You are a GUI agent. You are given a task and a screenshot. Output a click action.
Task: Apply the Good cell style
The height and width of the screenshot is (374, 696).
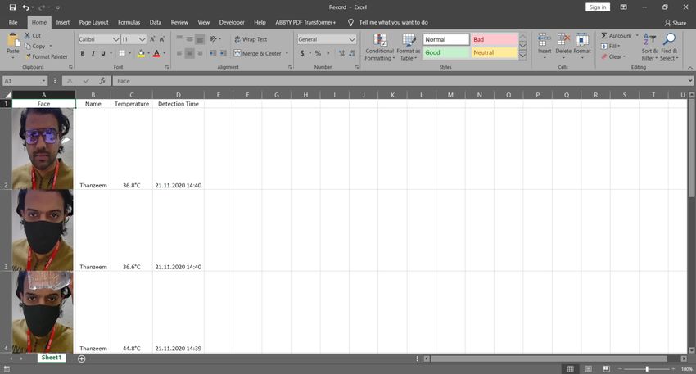pos(445,53)
